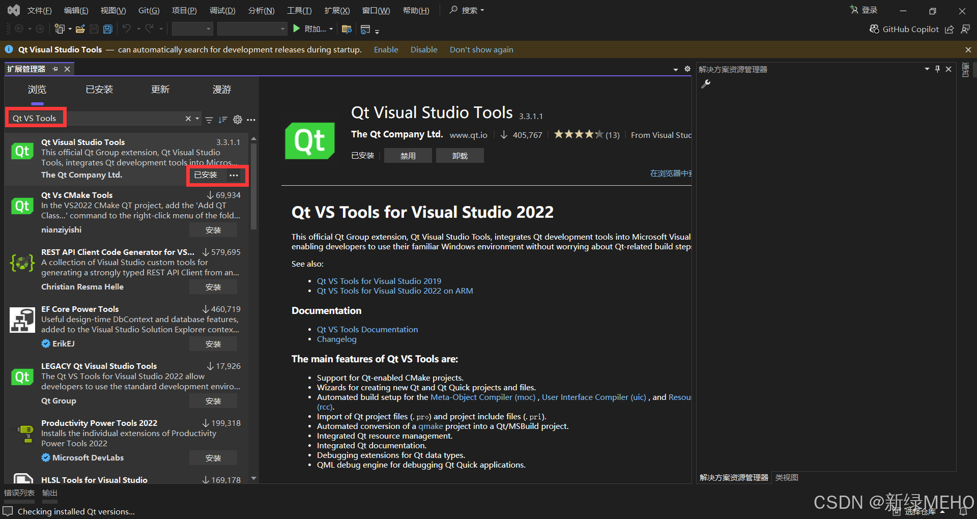Install Productivity Power Tools 2022
The image size is (977, 519).
(x=213, y=458)
